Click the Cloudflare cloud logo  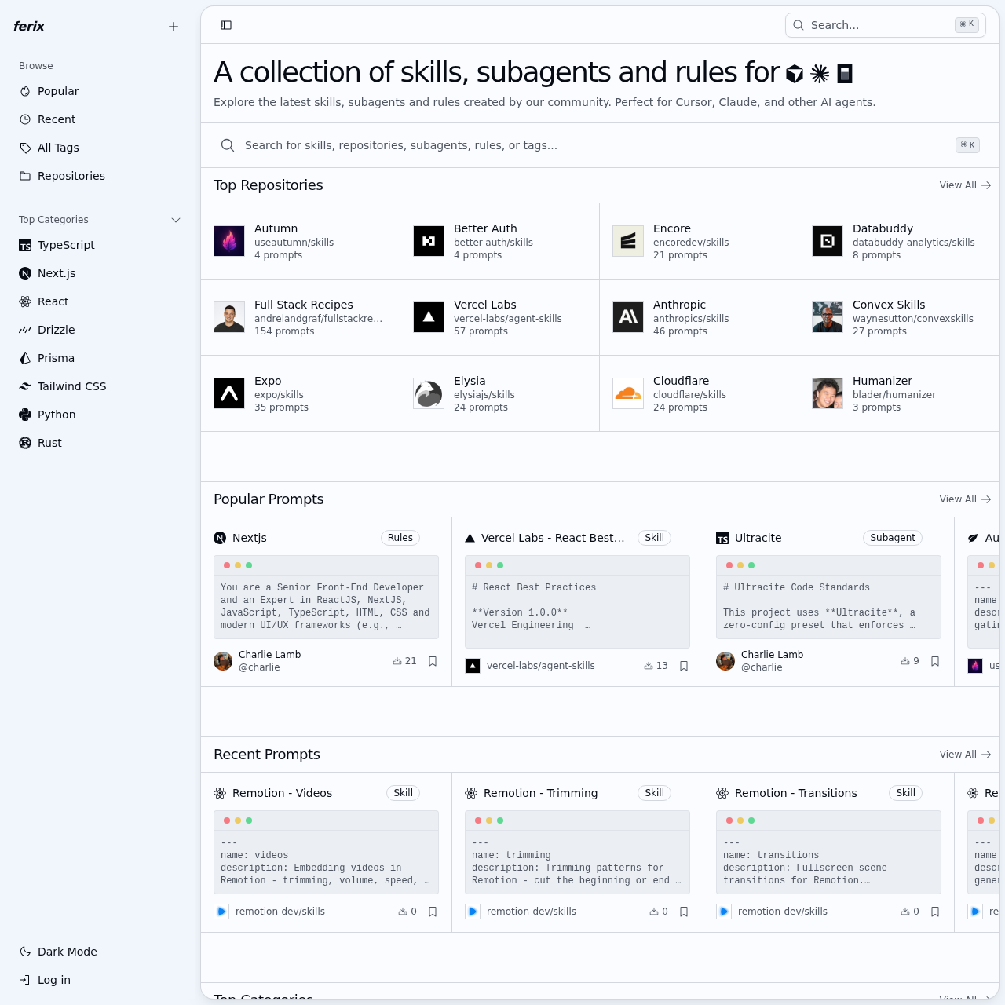coord(628,393)
